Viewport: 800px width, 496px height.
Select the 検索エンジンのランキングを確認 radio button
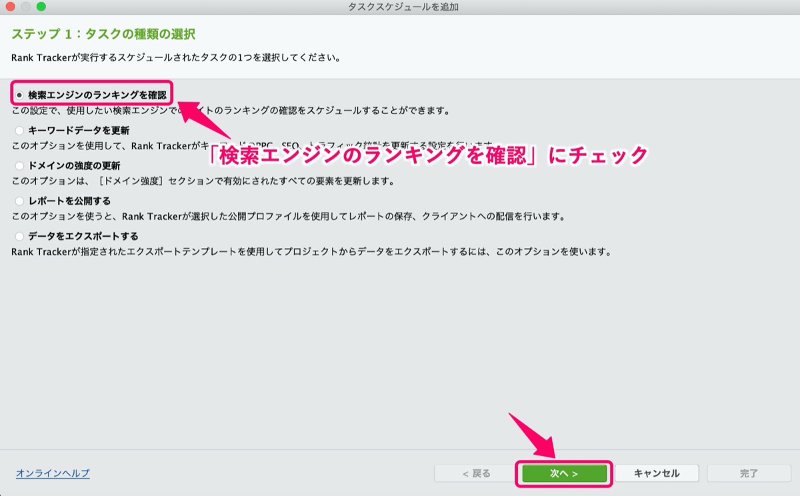[20, 95]
